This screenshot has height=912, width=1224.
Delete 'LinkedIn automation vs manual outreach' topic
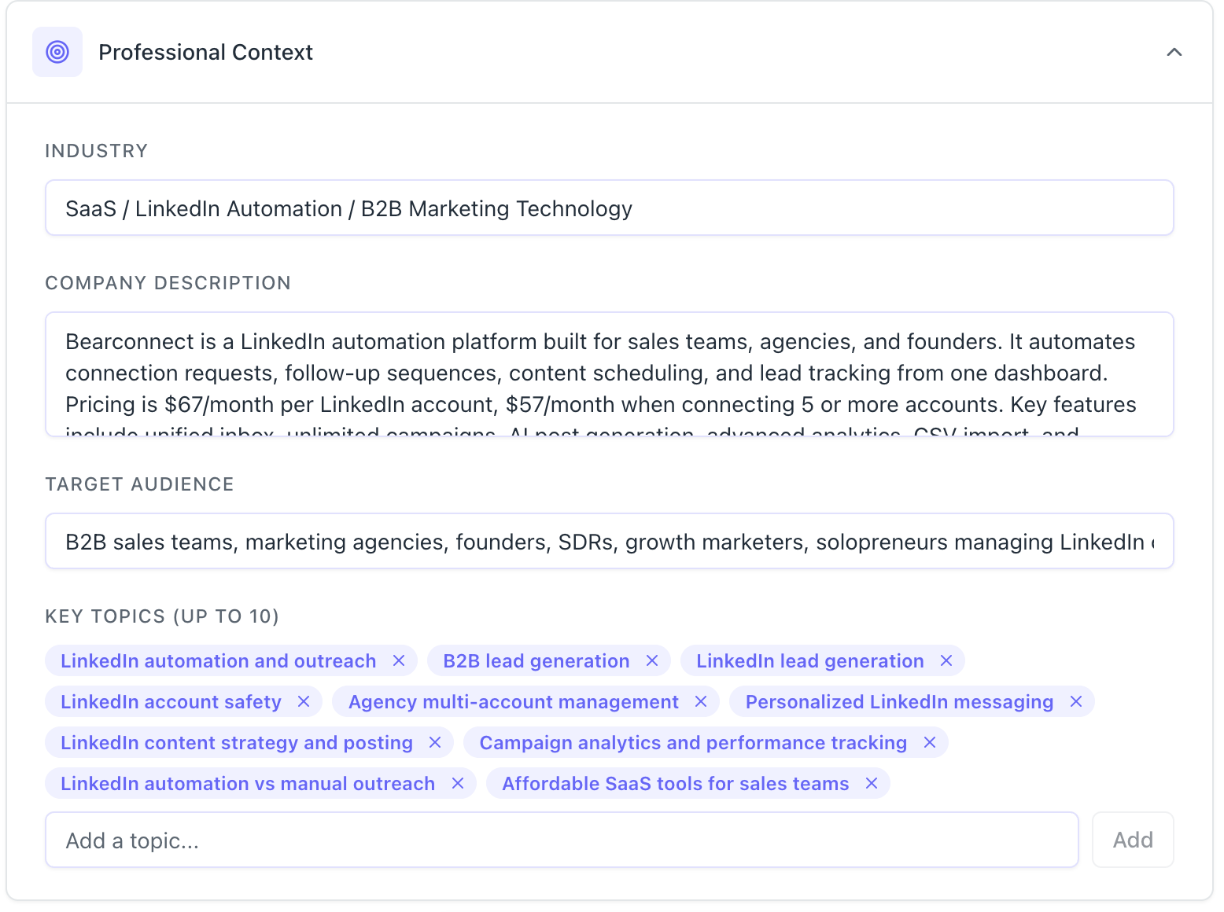458,783
